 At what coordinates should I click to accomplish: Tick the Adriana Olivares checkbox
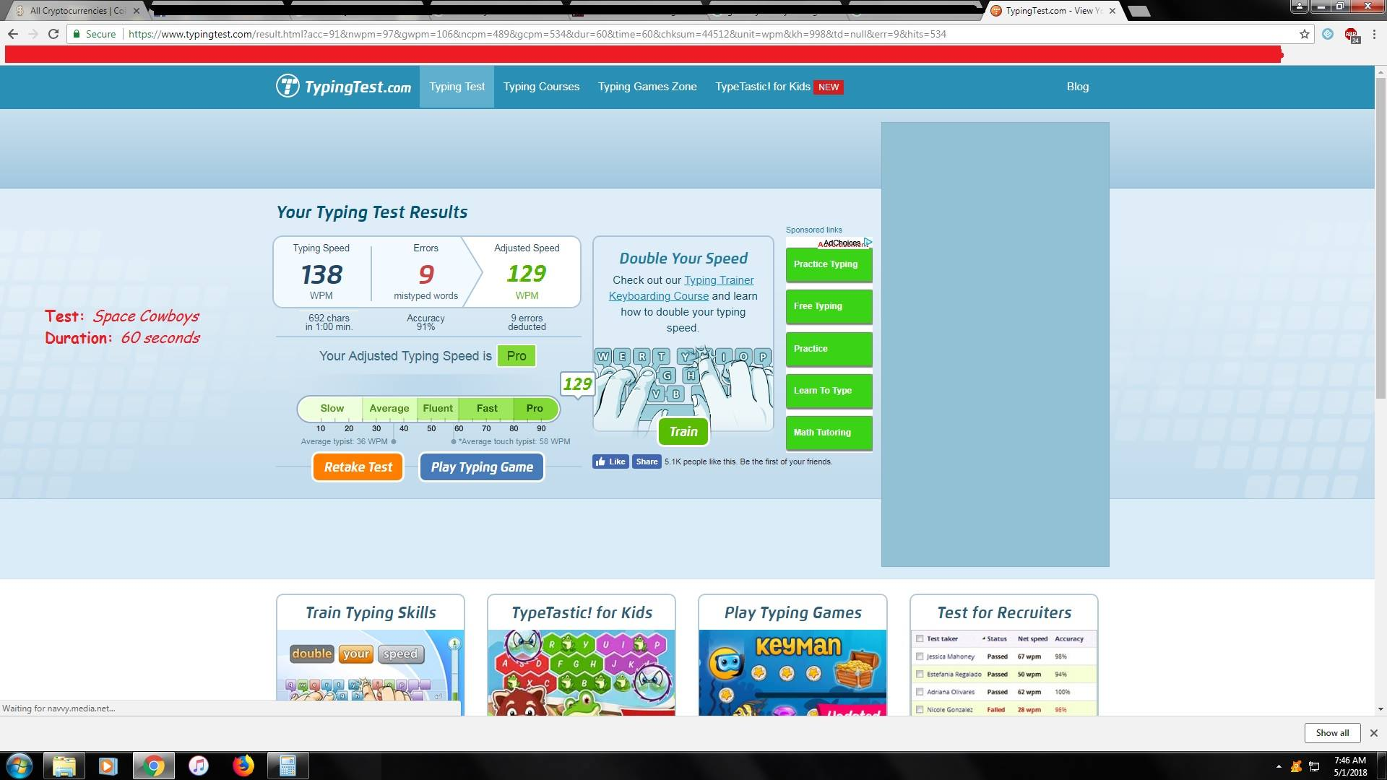coord(920,692)
